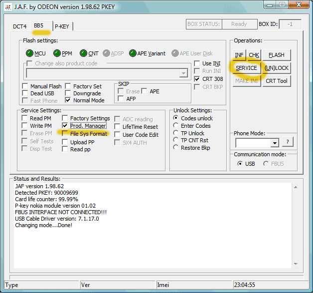Toggle the CNT green flash indicator
313x293 pixels.
click(x=83, y=53)
